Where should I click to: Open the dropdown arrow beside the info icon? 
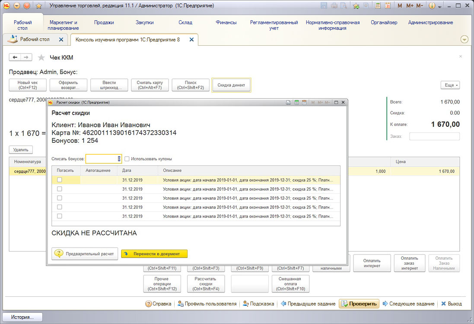pos(440,7)
